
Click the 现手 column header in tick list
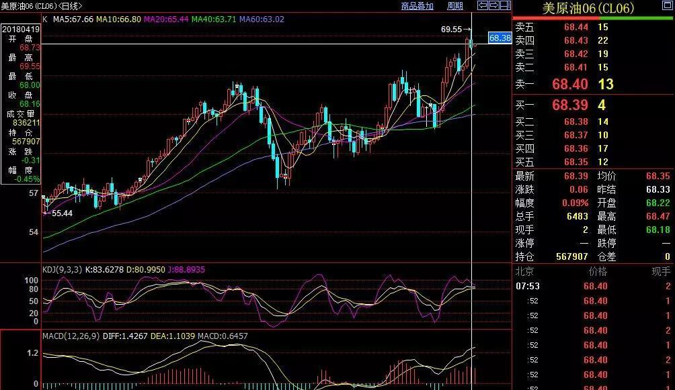[x=661, y=271]
